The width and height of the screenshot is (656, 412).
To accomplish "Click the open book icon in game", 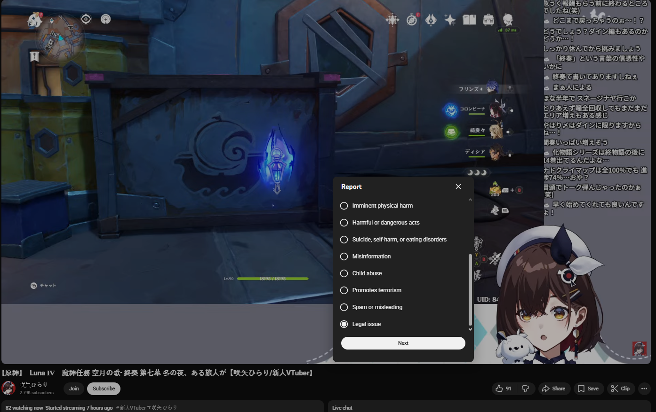I will tap(469, 20).
